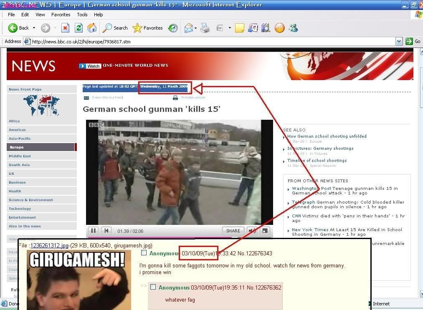The image size is (423, 310).
Task: Mute the video player volume
Action: click(x=251, y=230)
